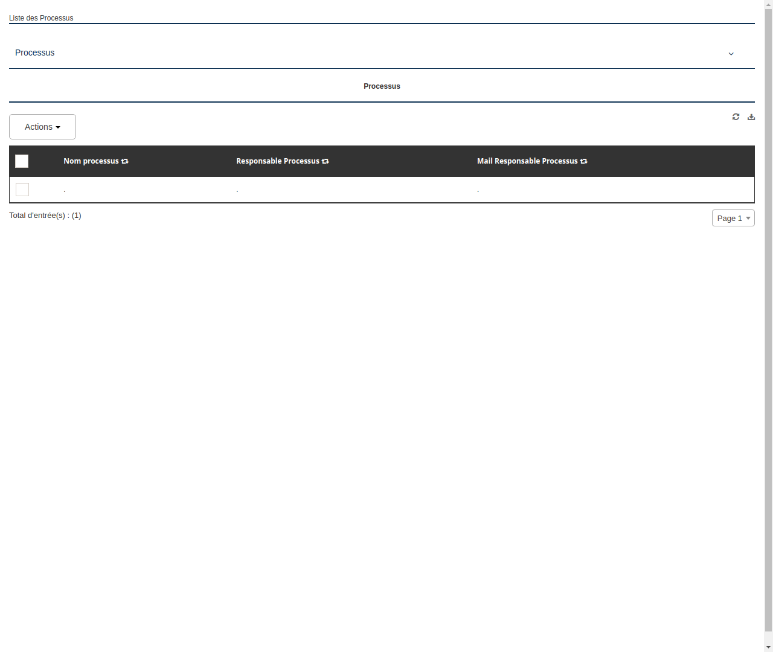This screenshot has width=773, height=652.
Task: Sort the Nom processus column
Action: coord(124,161)
